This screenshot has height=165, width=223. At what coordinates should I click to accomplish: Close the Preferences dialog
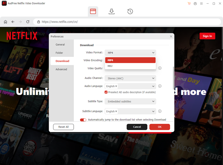pyautogui.click(x=171, y=37)
